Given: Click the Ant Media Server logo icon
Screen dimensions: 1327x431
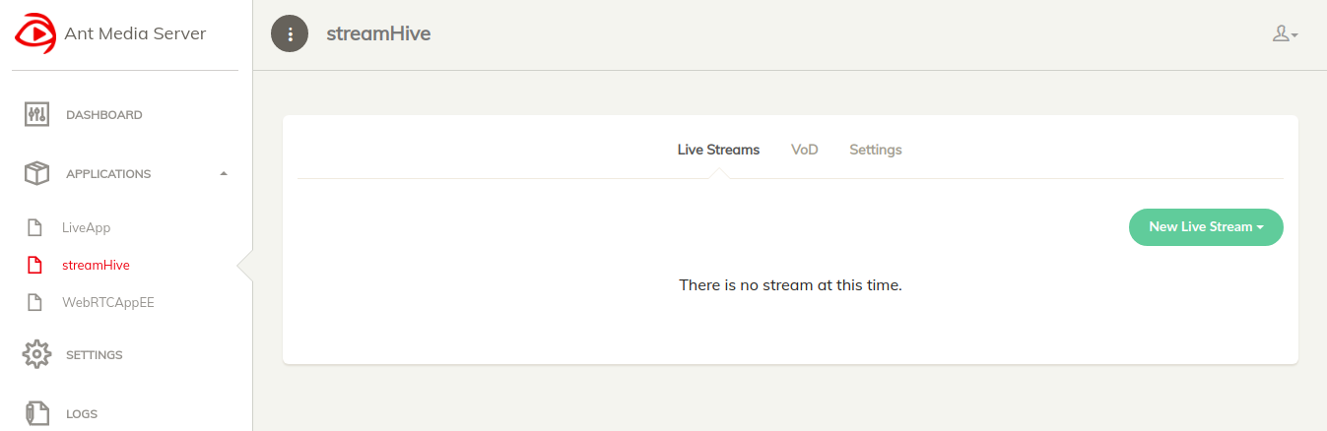Looking at the screenshot, I should [x=35, y=33].
